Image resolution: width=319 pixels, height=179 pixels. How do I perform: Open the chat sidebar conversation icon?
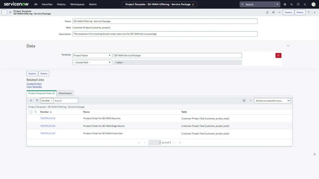291,4
